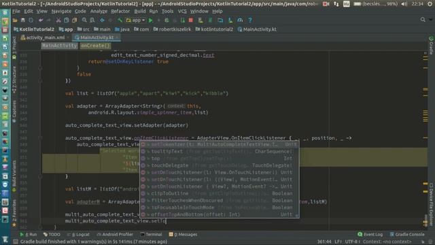
Task: Click the red Stop button
Action: [190, 20]
